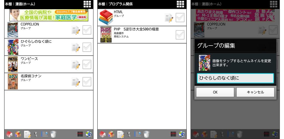Edit the 名探偵コナン group via pencil icon
The height and width of the screenshot is (139, 284).
(x=76, y=82)
